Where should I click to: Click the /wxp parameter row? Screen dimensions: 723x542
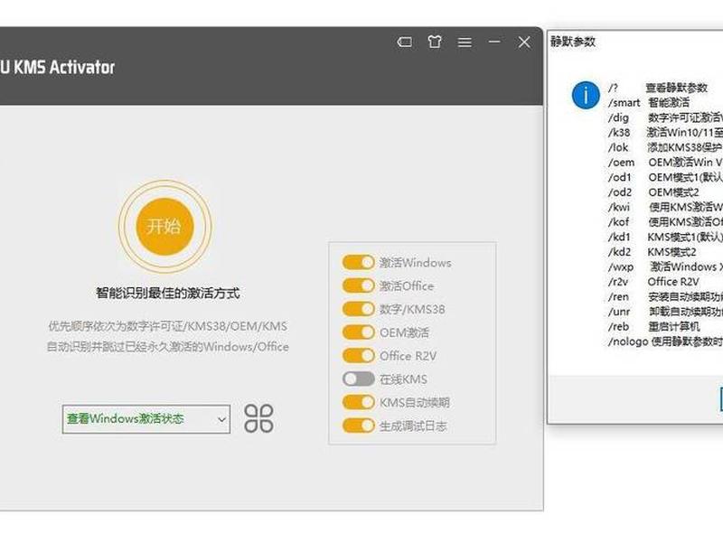pyautogui.click(x=665, y=266)
